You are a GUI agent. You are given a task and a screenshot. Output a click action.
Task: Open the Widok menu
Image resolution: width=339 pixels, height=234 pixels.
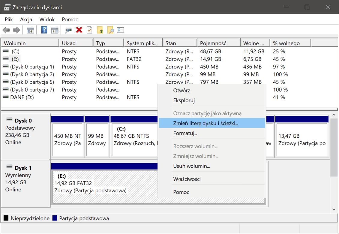tap(47, 19)
